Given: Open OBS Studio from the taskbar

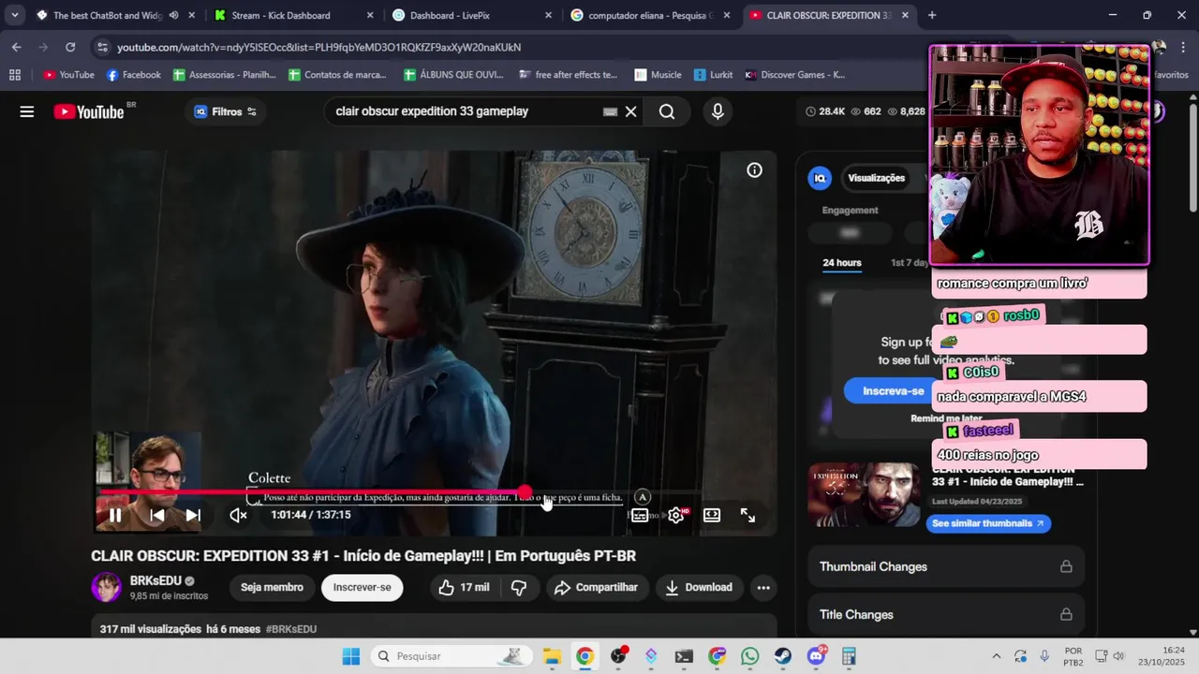Looking at the screenshot, I should (x=618, y=656).
